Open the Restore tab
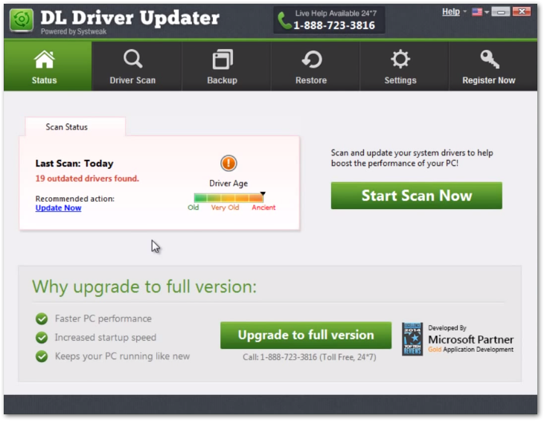This screenshot has width=544, height=421. point(315,66)
